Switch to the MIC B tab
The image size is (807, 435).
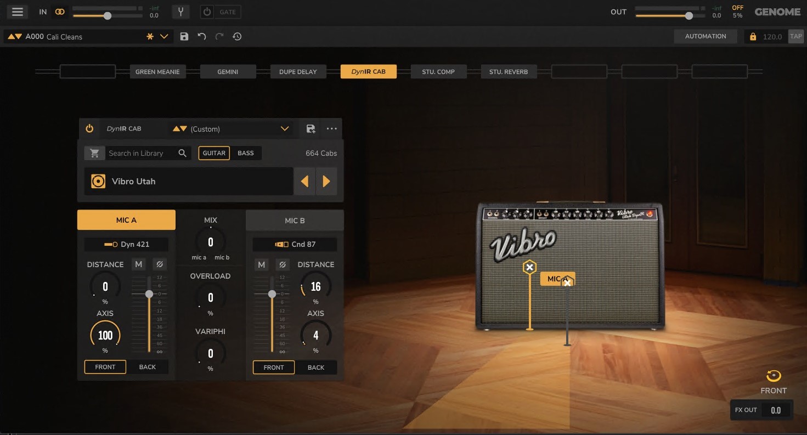click(x=295, y=221)
